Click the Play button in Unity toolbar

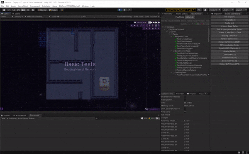[x=120, y=10]
